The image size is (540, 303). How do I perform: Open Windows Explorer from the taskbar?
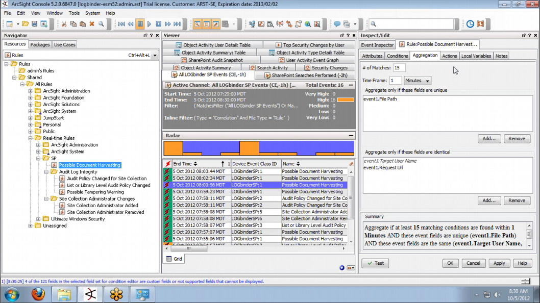click(64, 294)
